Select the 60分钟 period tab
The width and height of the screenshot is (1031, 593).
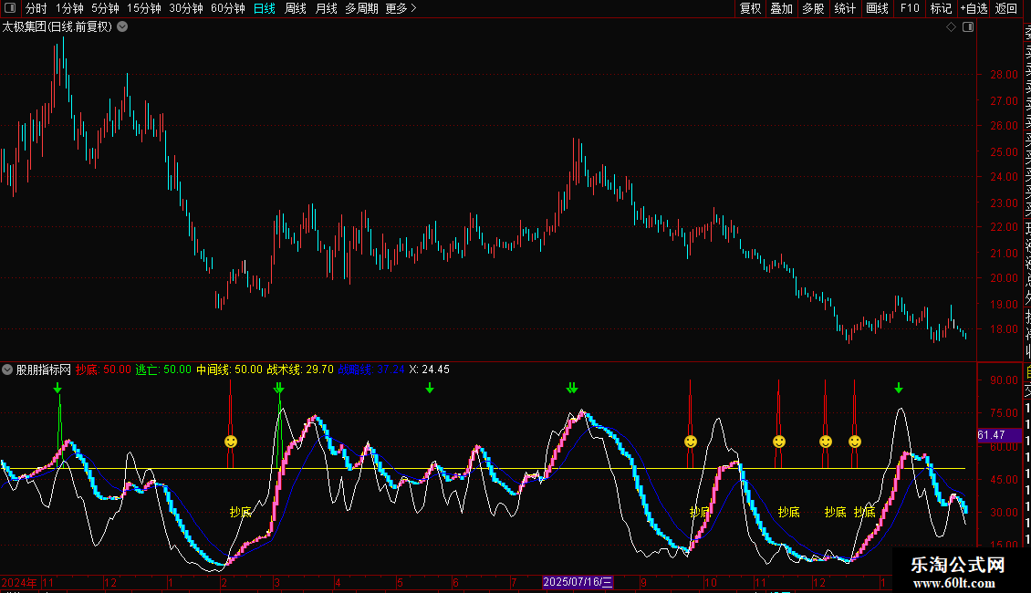[x=227, y=8]
